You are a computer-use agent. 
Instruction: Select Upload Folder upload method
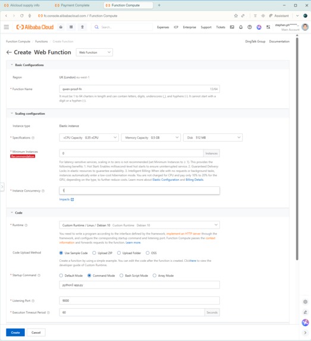[x=119, y=253]
